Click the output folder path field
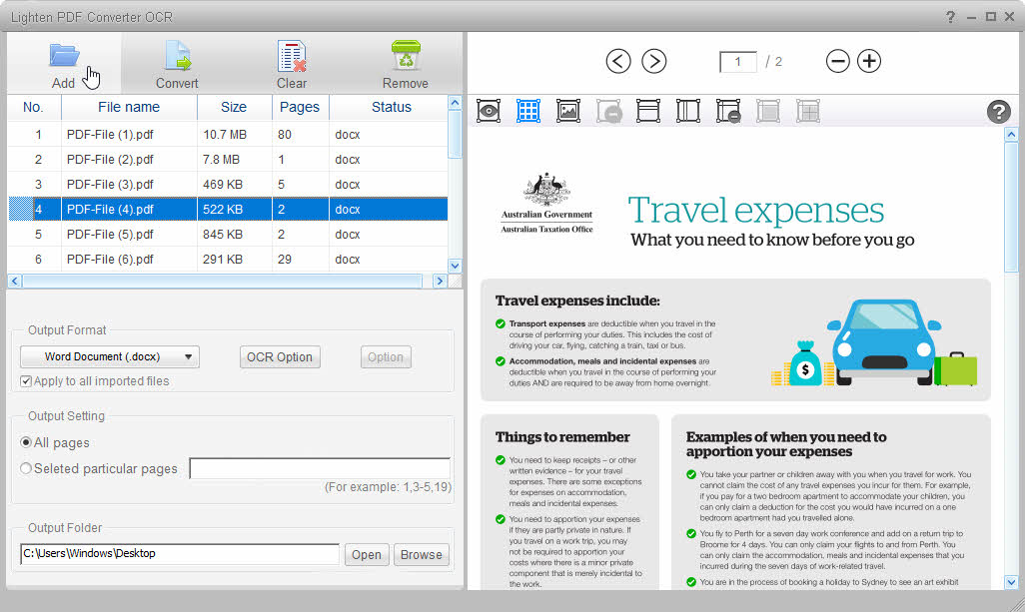This screenshot has width=1025, height=612. click(180, 554)
